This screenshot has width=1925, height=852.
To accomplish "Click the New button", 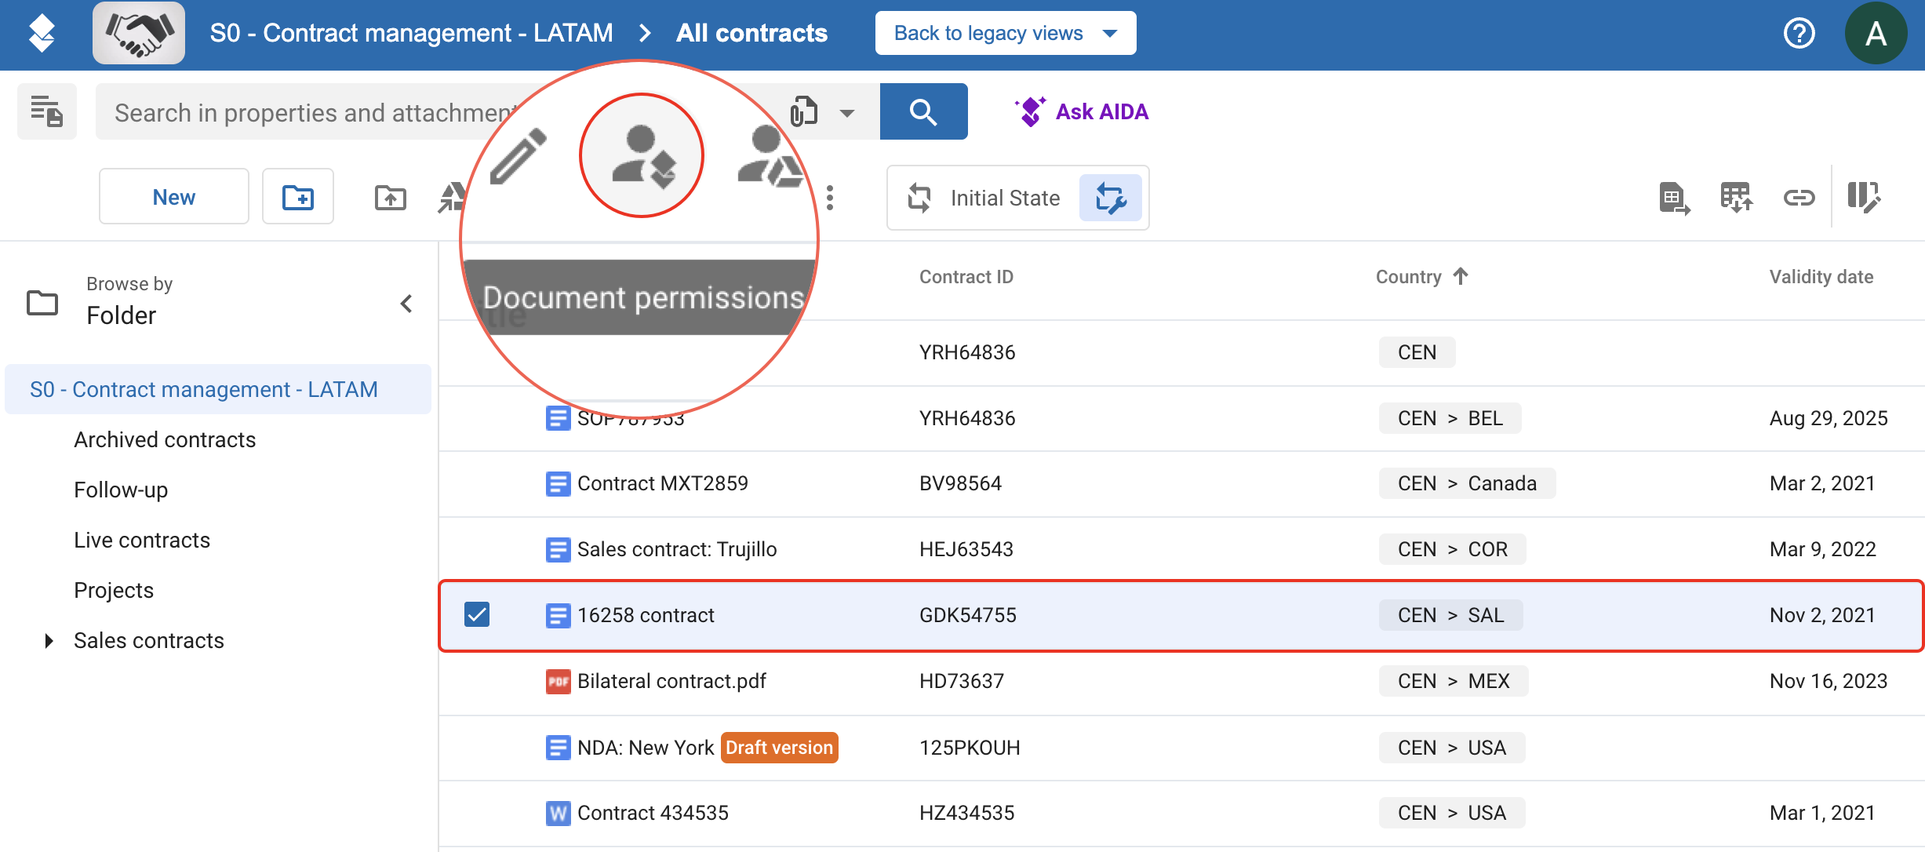I will (174, 196).
